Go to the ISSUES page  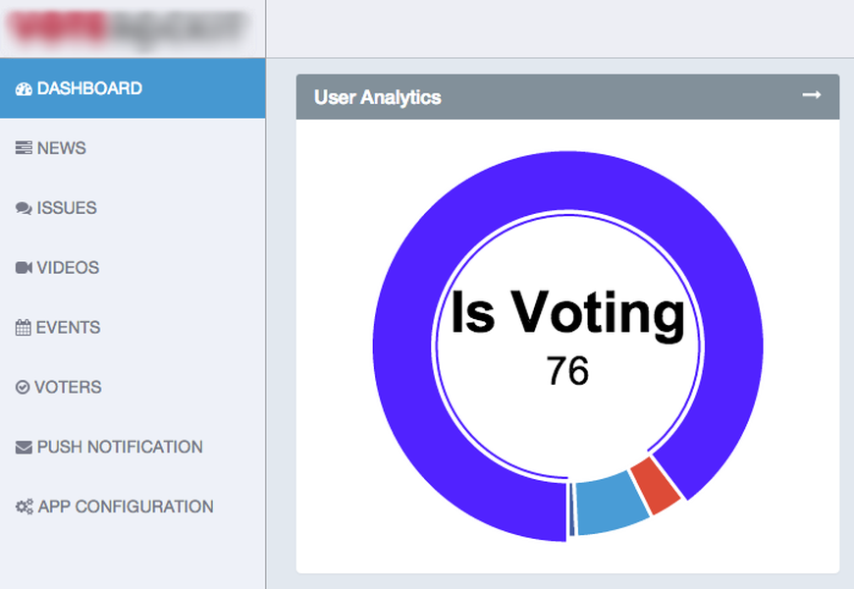133,208
